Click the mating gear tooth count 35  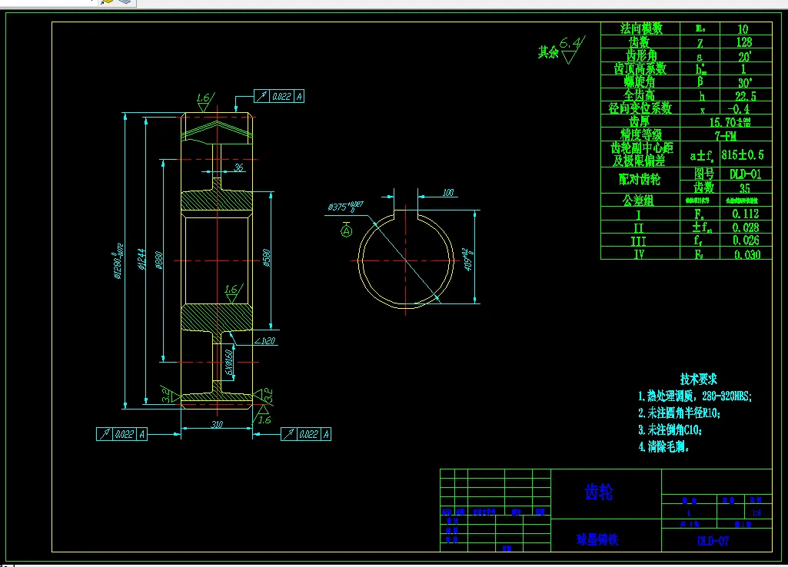[x=745, y=187]
